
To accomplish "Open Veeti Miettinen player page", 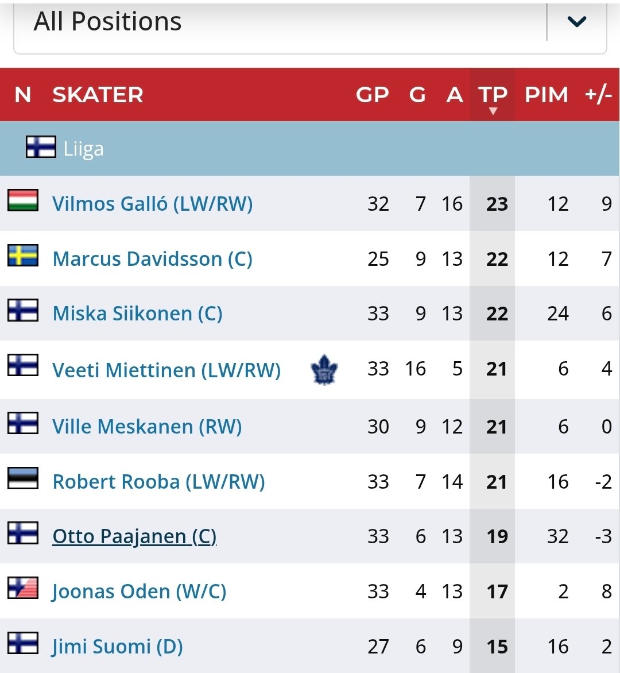I will pos(166,370).
